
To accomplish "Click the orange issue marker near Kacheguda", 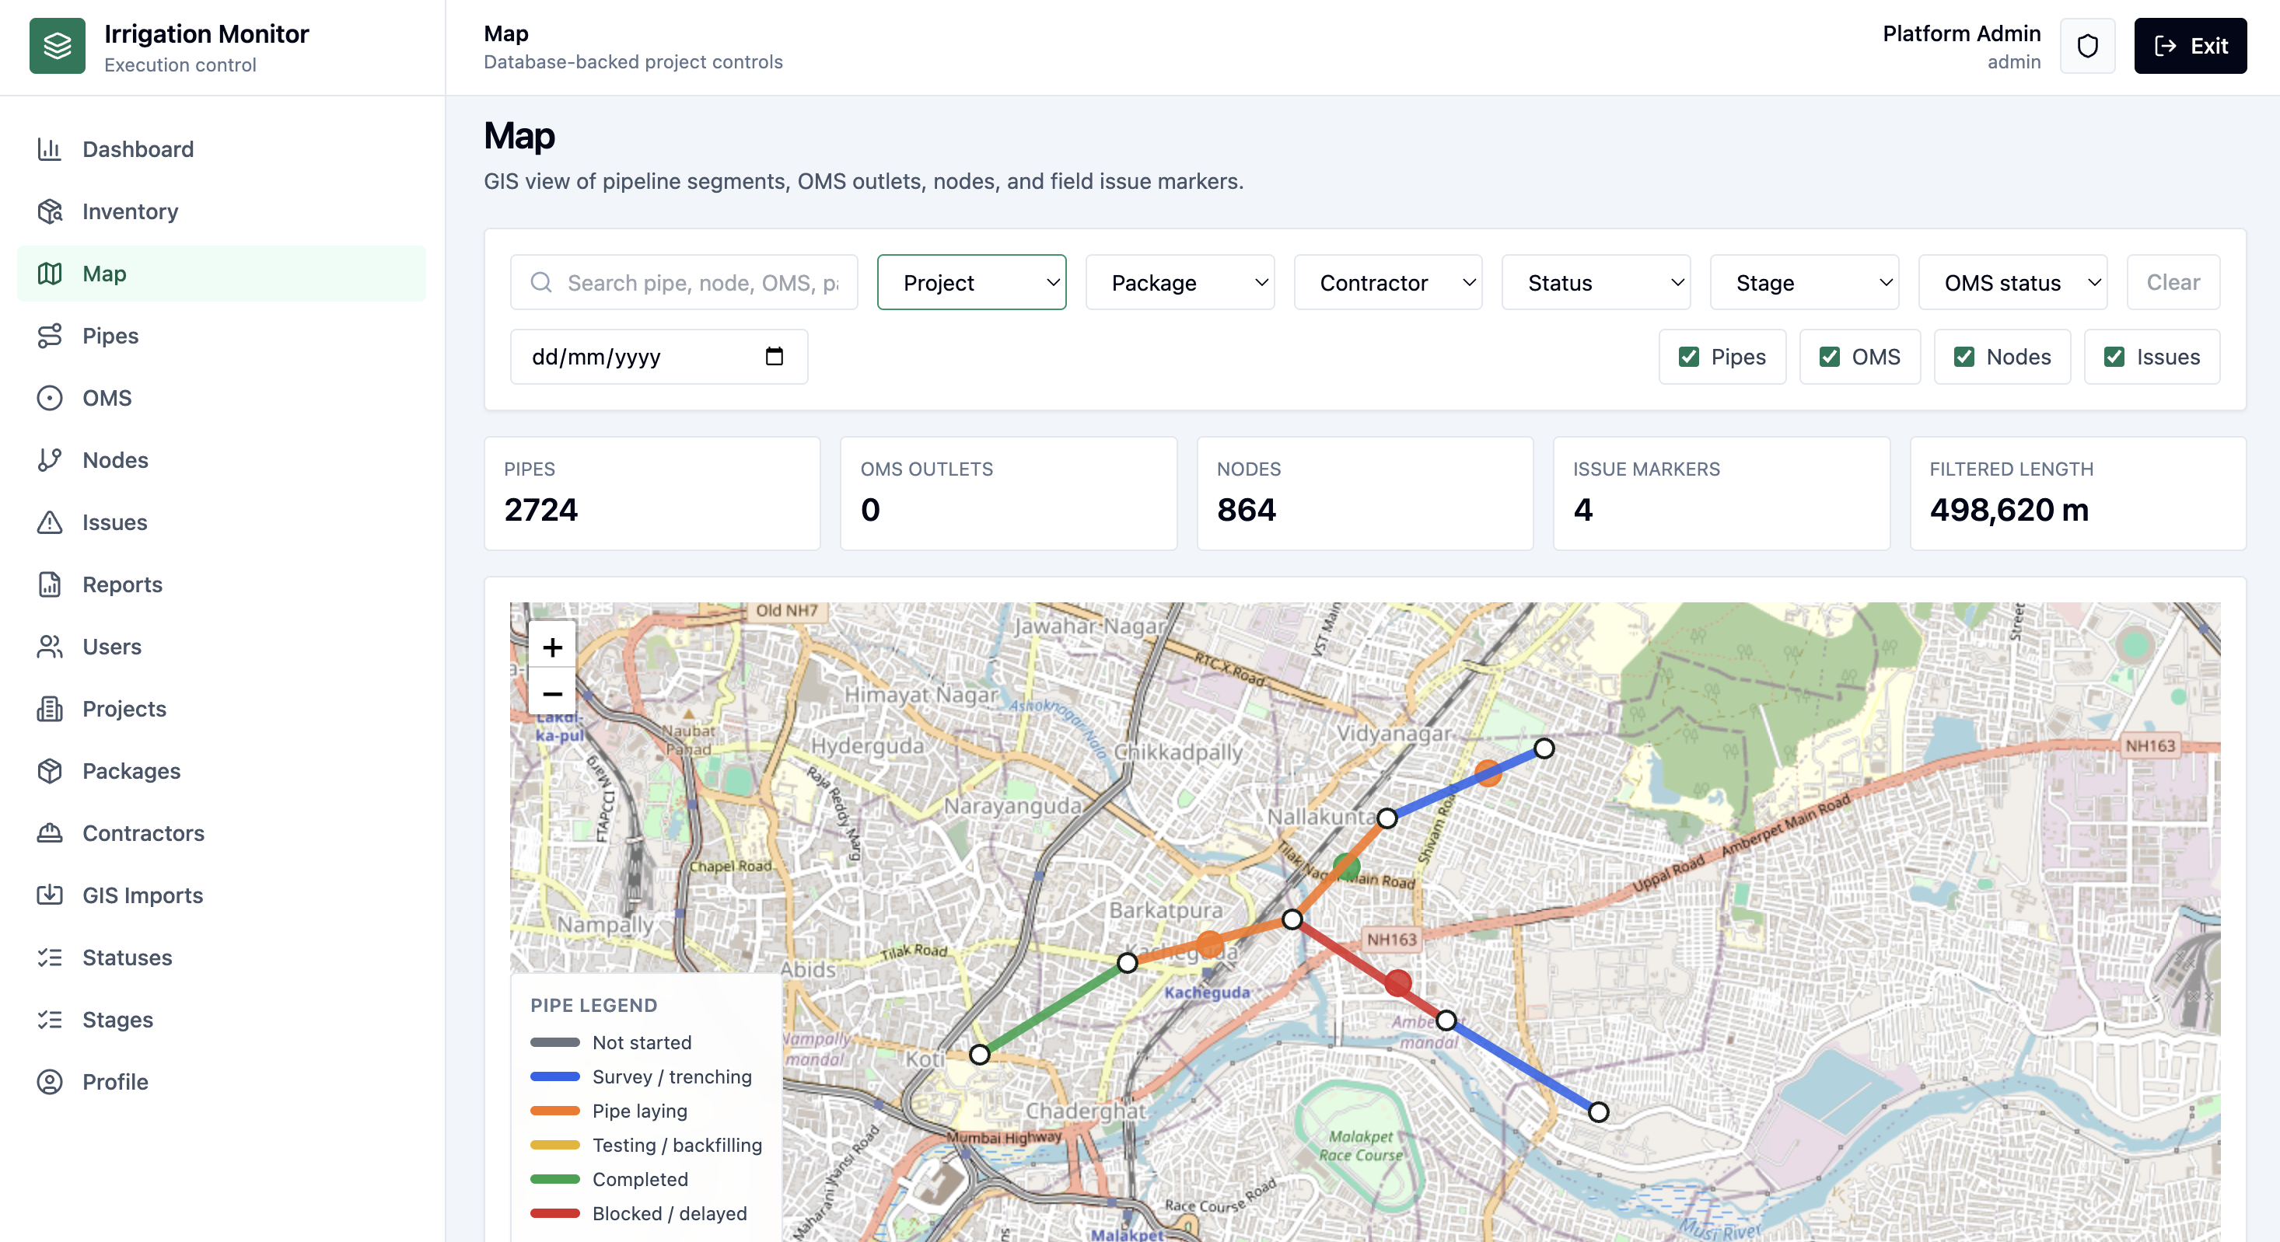I will [1210, 944].
